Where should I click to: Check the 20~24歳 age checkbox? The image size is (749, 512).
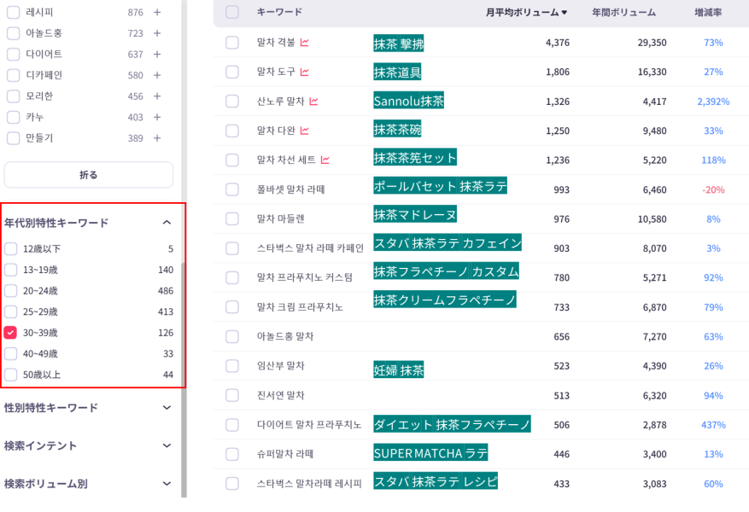coord(10,291)
